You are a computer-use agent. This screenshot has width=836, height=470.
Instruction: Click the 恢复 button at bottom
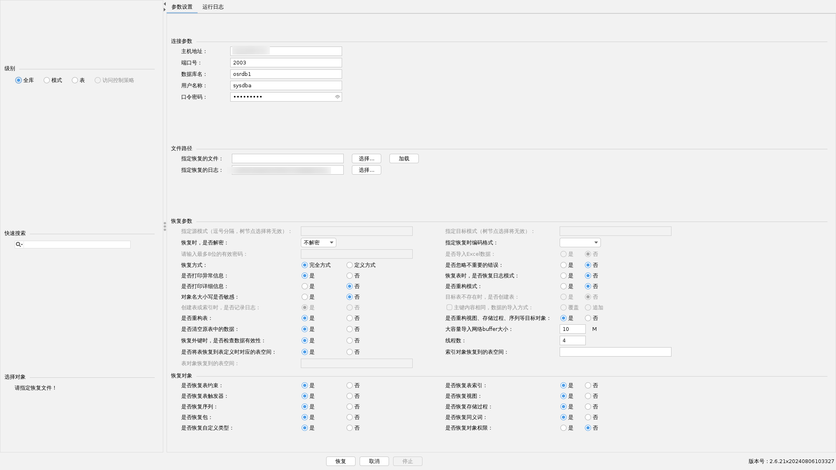pyautogui.click(x=340, y=461)
